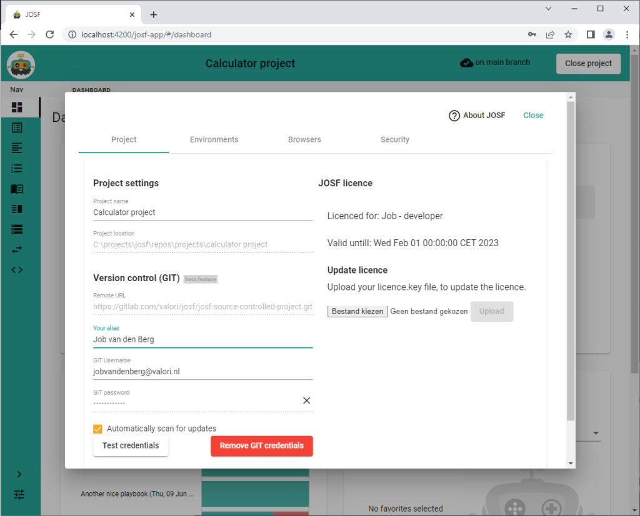Click the JOSF robot logo icon
This screenshot has width=640, height=516.
[x=21, y=65]
